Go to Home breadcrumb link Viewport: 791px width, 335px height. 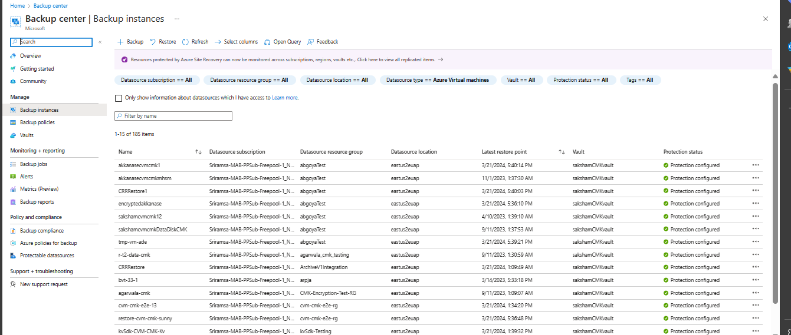point(17,6)
